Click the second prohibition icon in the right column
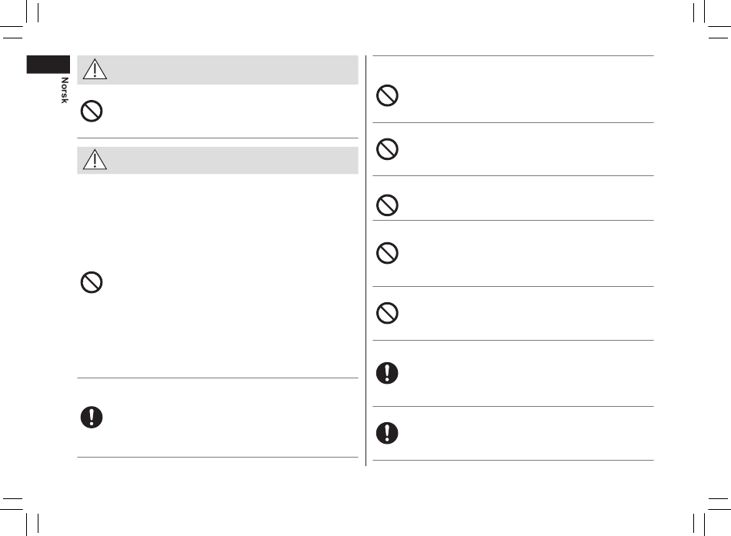This screenshot has height=536, width=731. (387, 149)
